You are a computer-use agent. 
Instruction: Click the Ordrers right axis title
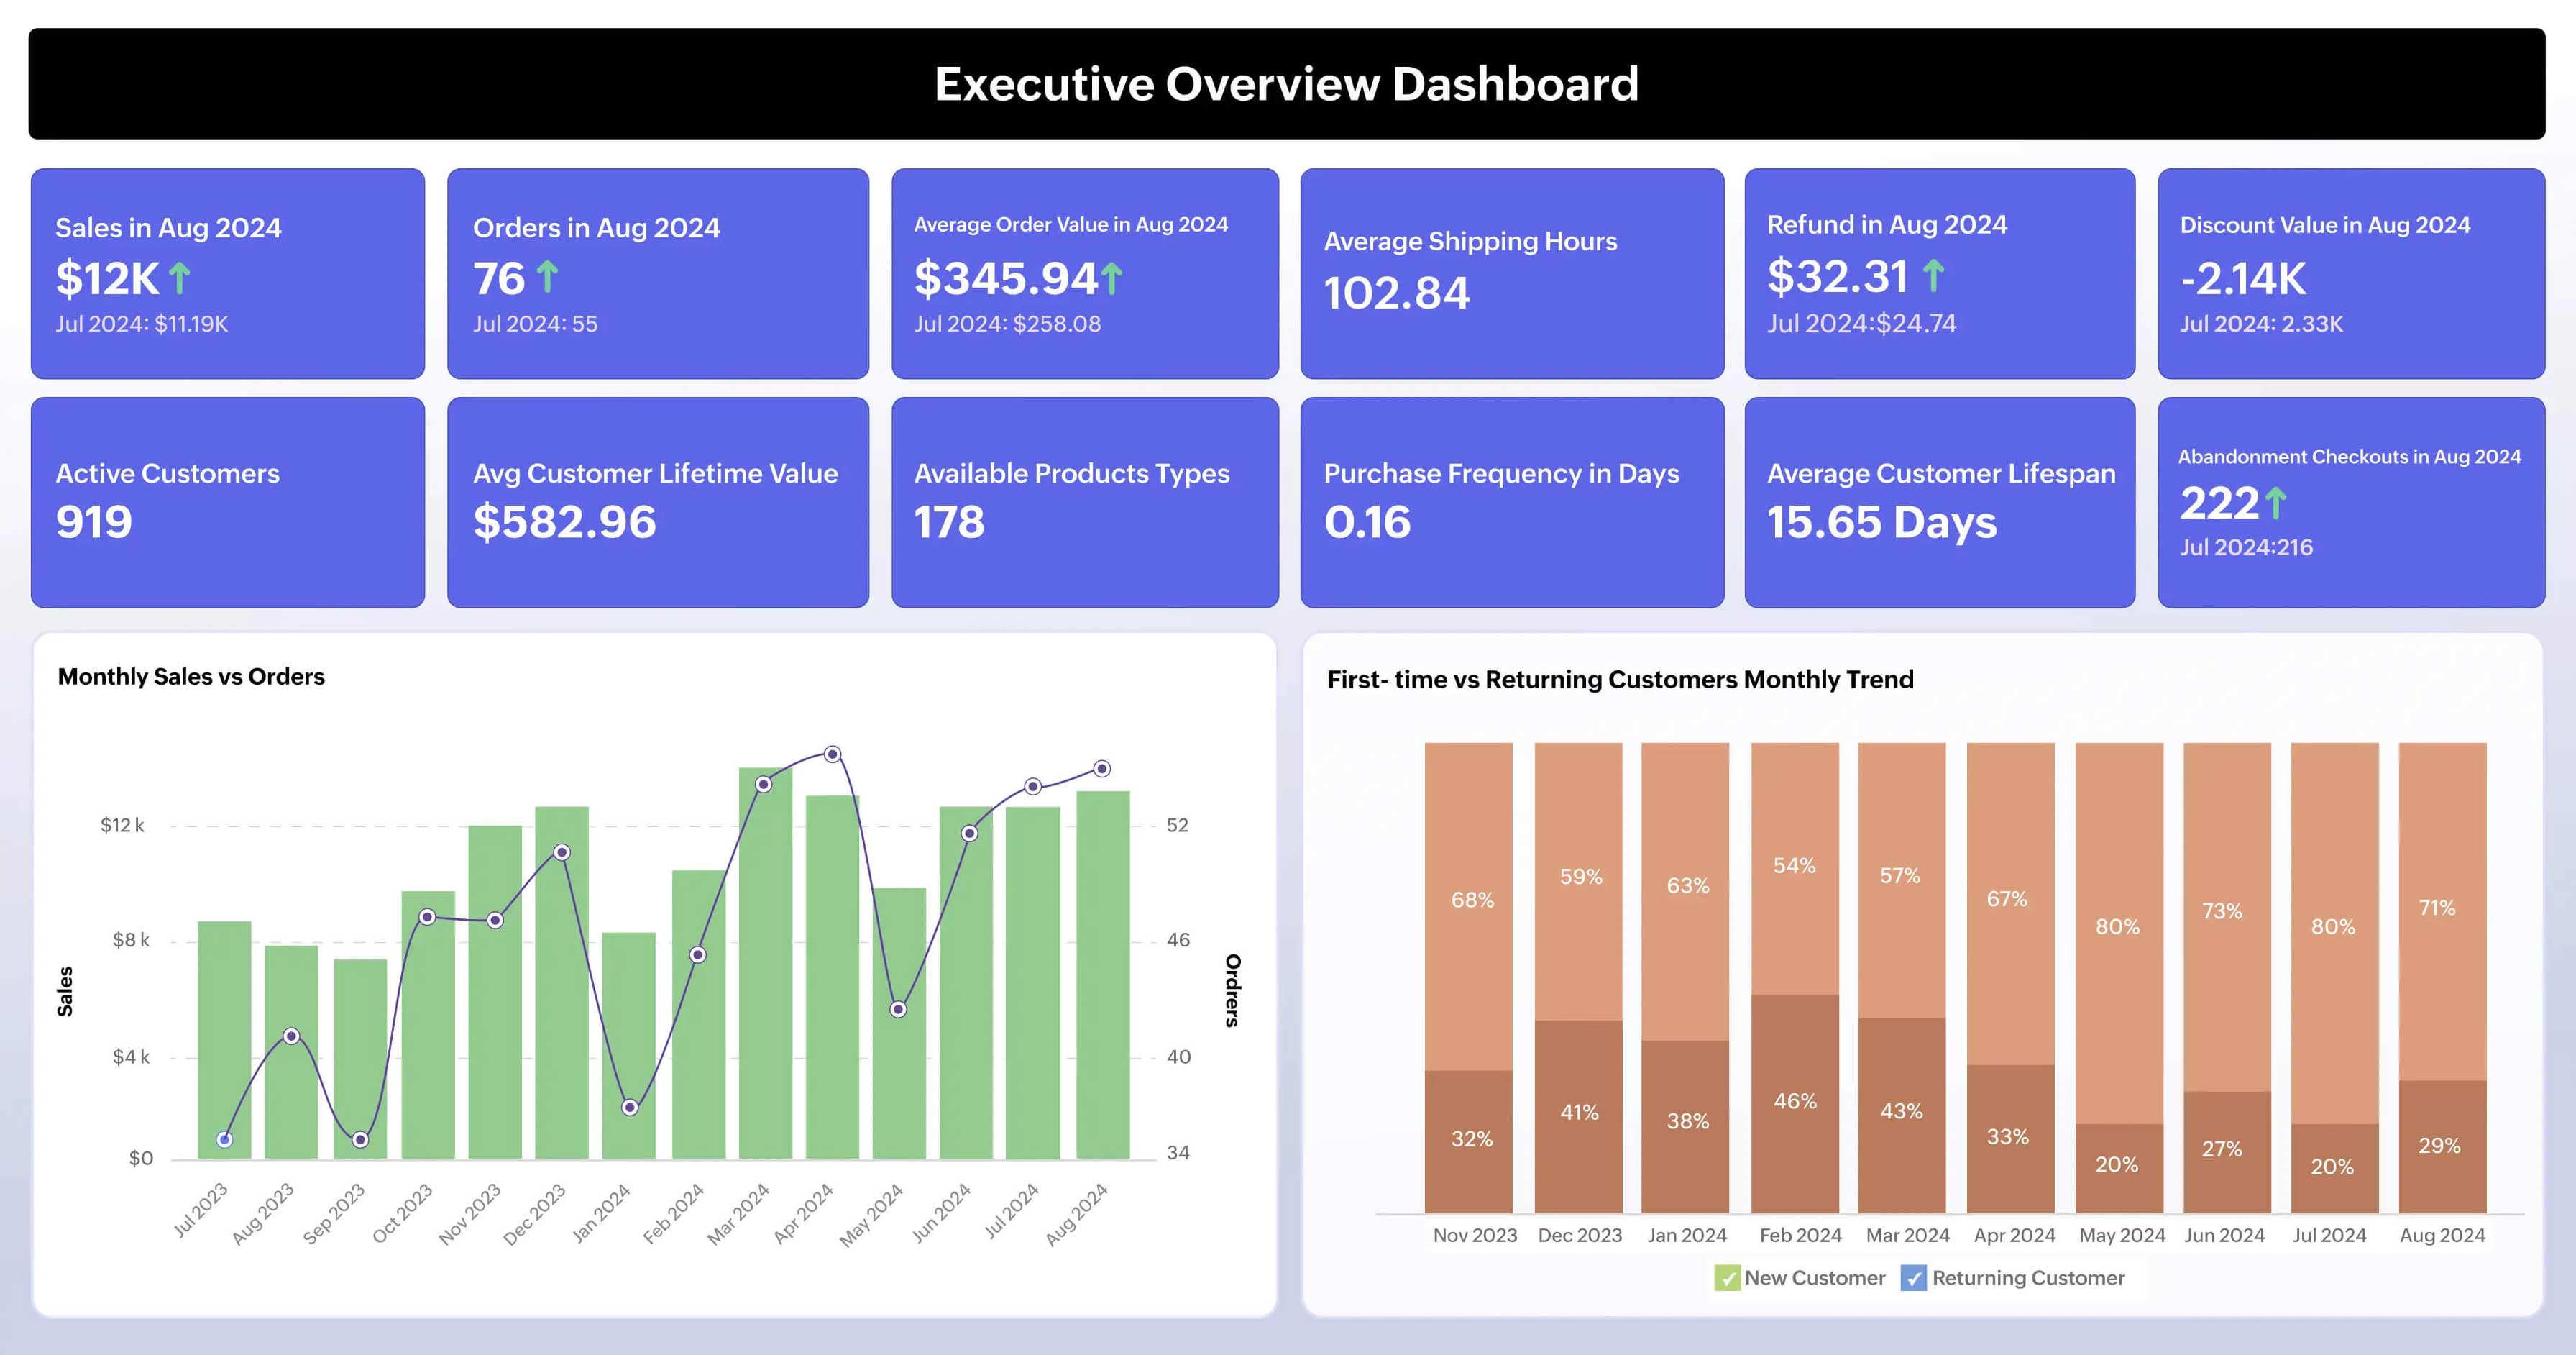[x=1233, y=991]
